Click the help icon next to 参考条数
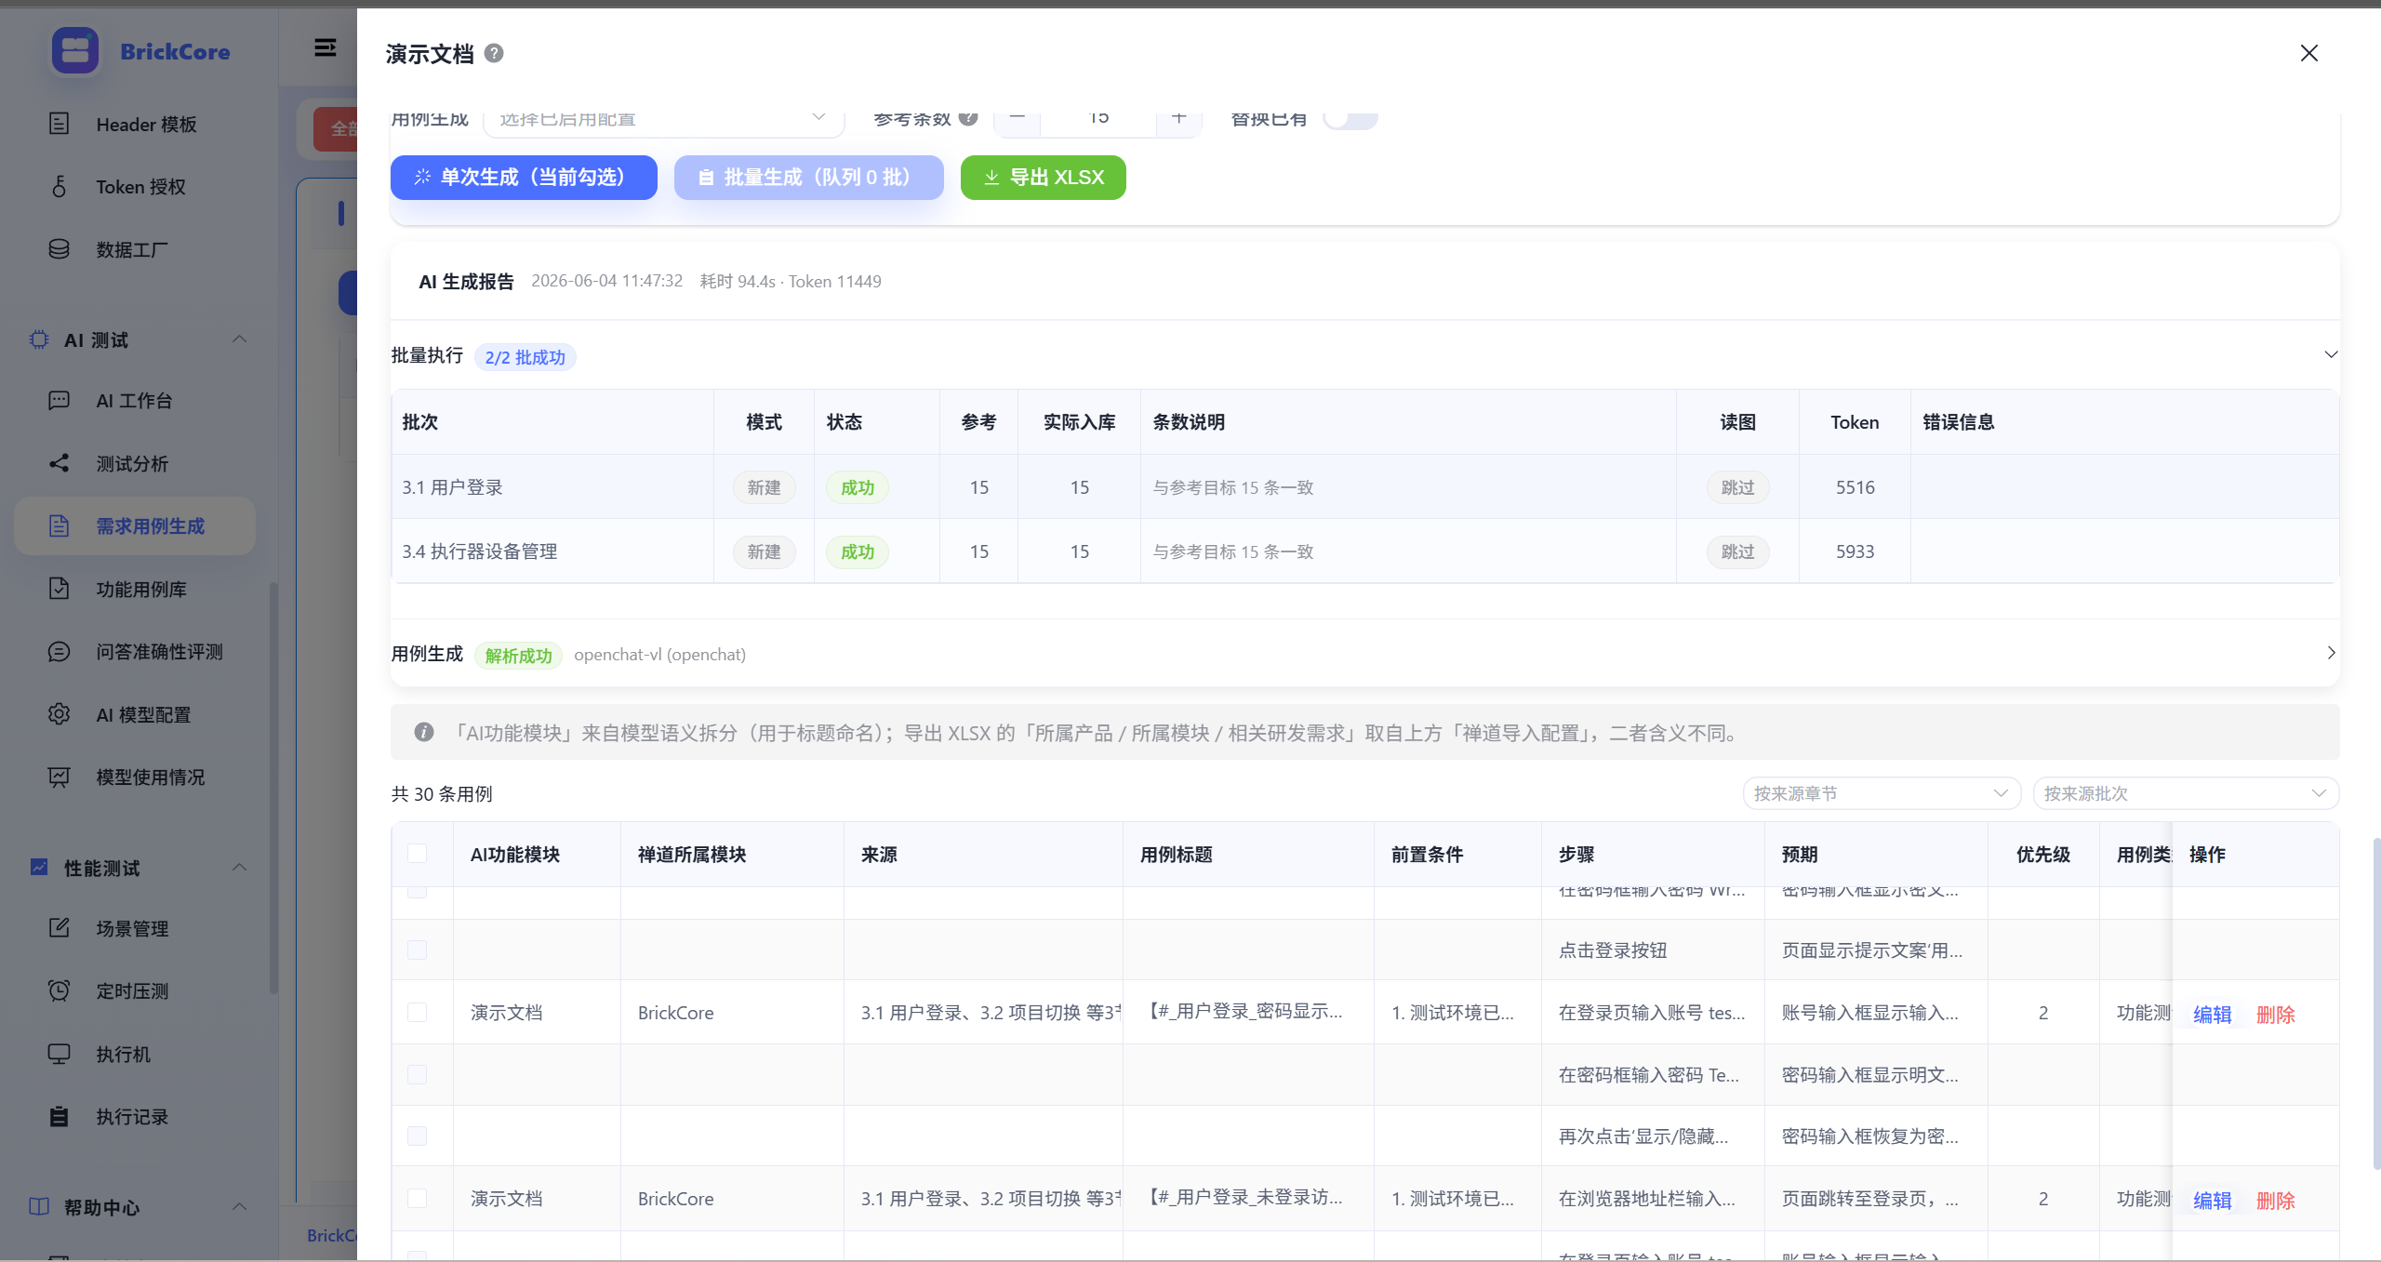 968,118
